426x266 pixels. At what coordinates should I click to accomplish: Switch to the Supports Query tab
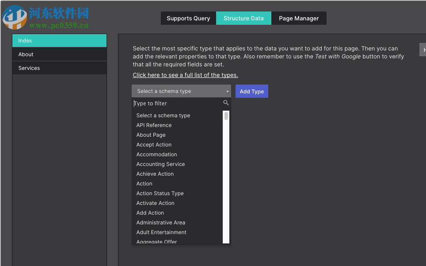pos(188,18)
